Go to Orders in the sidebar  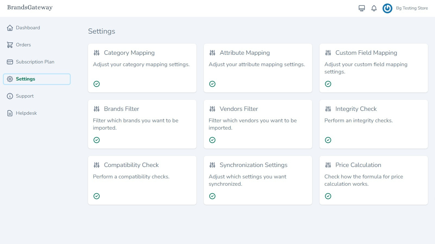tap(23, 45)
